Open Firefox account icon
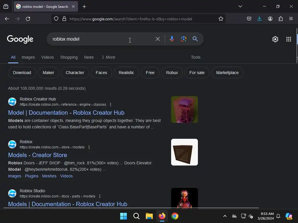Viewport: 298px width, 223px height. (270, 19)
